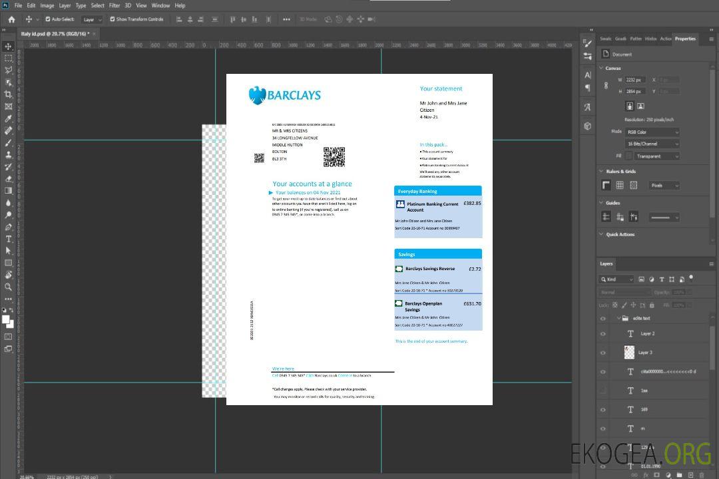Select the Healing Brush tool
719x479 pixels.
click(8, 130)
